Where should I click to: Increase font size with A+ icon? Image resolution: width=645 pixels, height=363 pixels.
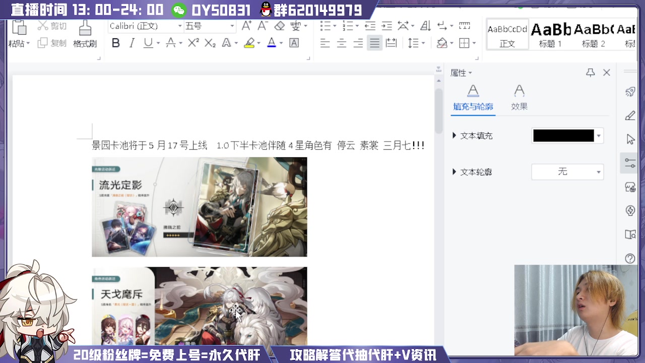pyautogui.click(x=246, y=26)
